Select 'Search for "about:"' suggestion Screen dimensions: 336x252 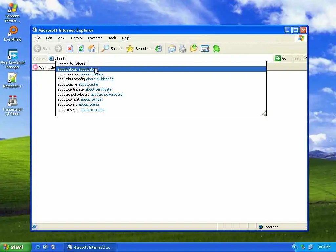[x=161, y=64]
